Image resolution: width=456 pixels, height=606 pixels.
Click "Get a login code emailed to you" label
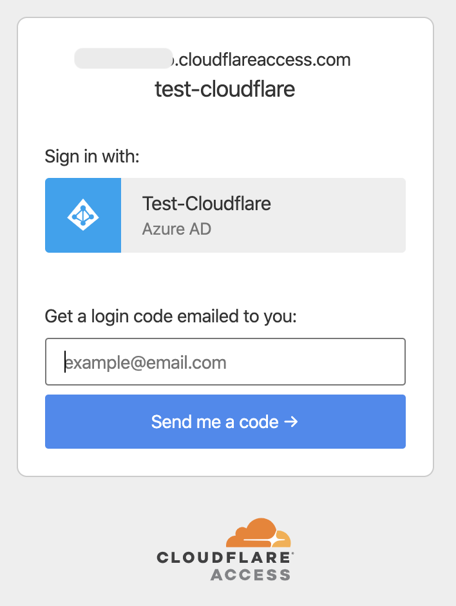tap(170, 317)
